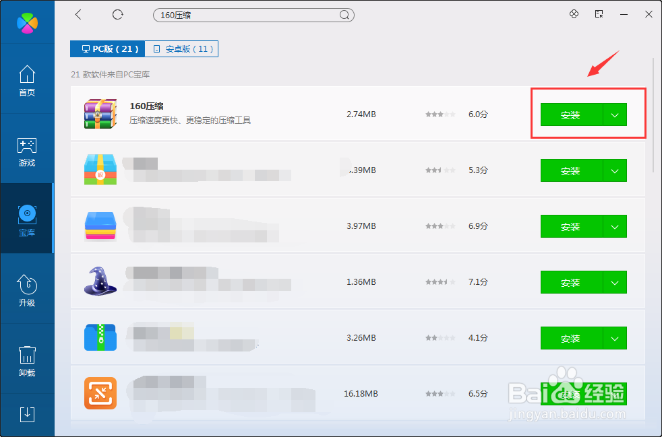The height and width of the screenshot is (437, 662).
Task: Click the wizard hat app icon
Action: click(100, 281)
